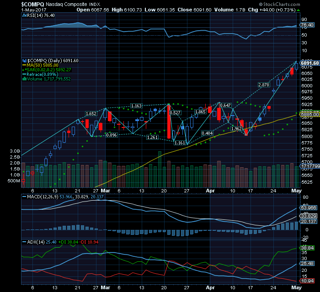320x292 pixels.
Task: Click the 6091.60 price tag on the right axis
Action: [x=309, y=63]
